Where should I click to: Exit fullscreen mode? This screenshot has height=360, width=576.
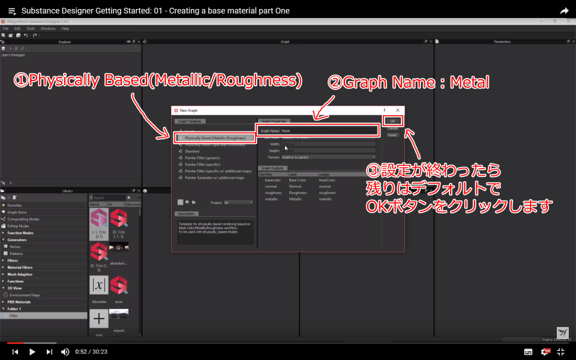(x=560, y=352)
